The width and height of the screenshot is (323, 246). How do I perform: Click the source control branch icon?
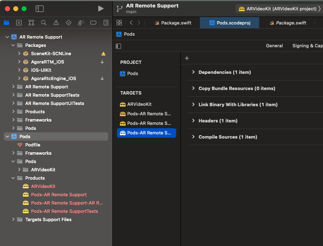click(x=119, y=9)
